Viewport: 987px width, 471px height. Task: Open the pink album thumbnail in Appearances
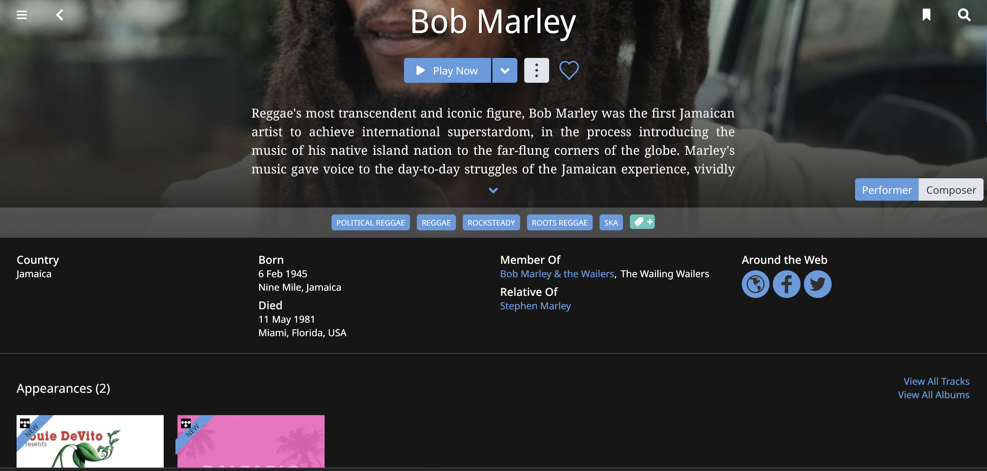(x=251, y=441)
